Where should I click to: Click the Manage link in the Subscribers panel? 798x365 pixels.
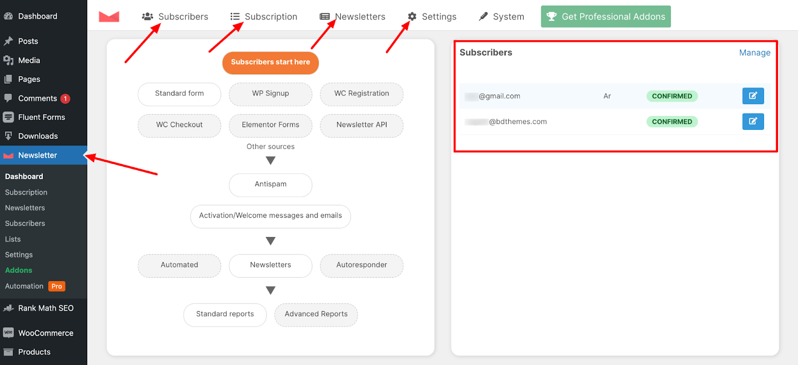click(755, 53)
